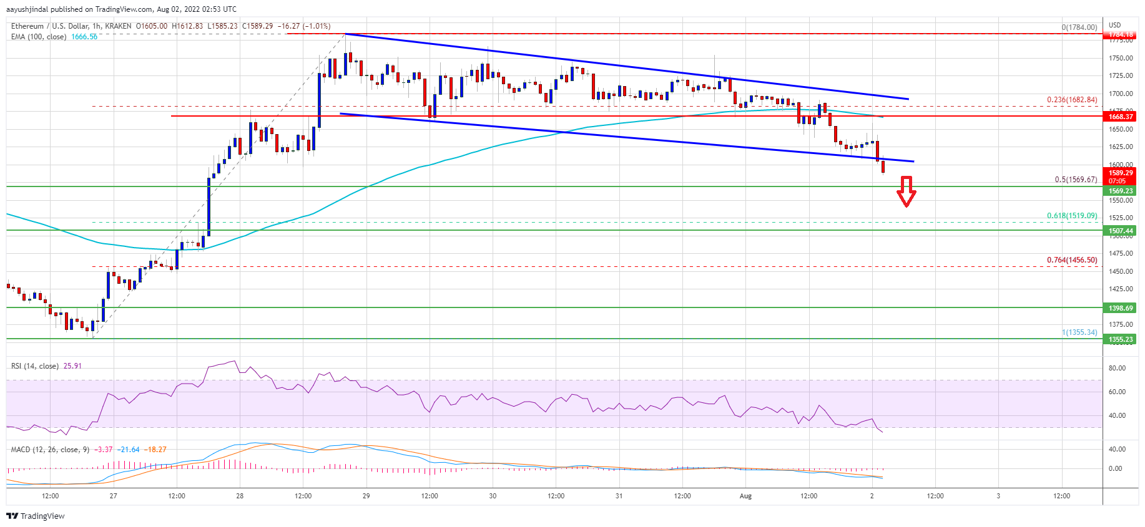1145x527 pixels.
Task: Click the 'Aug' date on time axis
Action: [x=745, y=496]
